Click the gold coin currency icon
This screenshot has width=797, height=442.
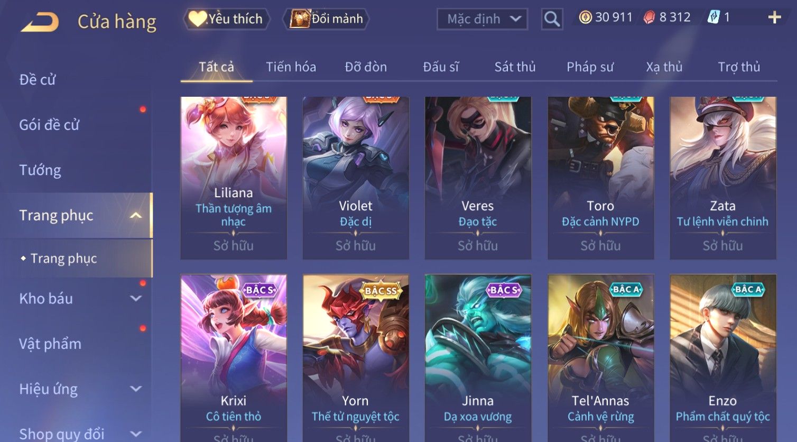[x=585, y=17]
